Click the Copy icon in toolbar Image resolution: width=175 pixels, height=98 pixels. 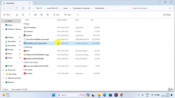tap(23, 15)
